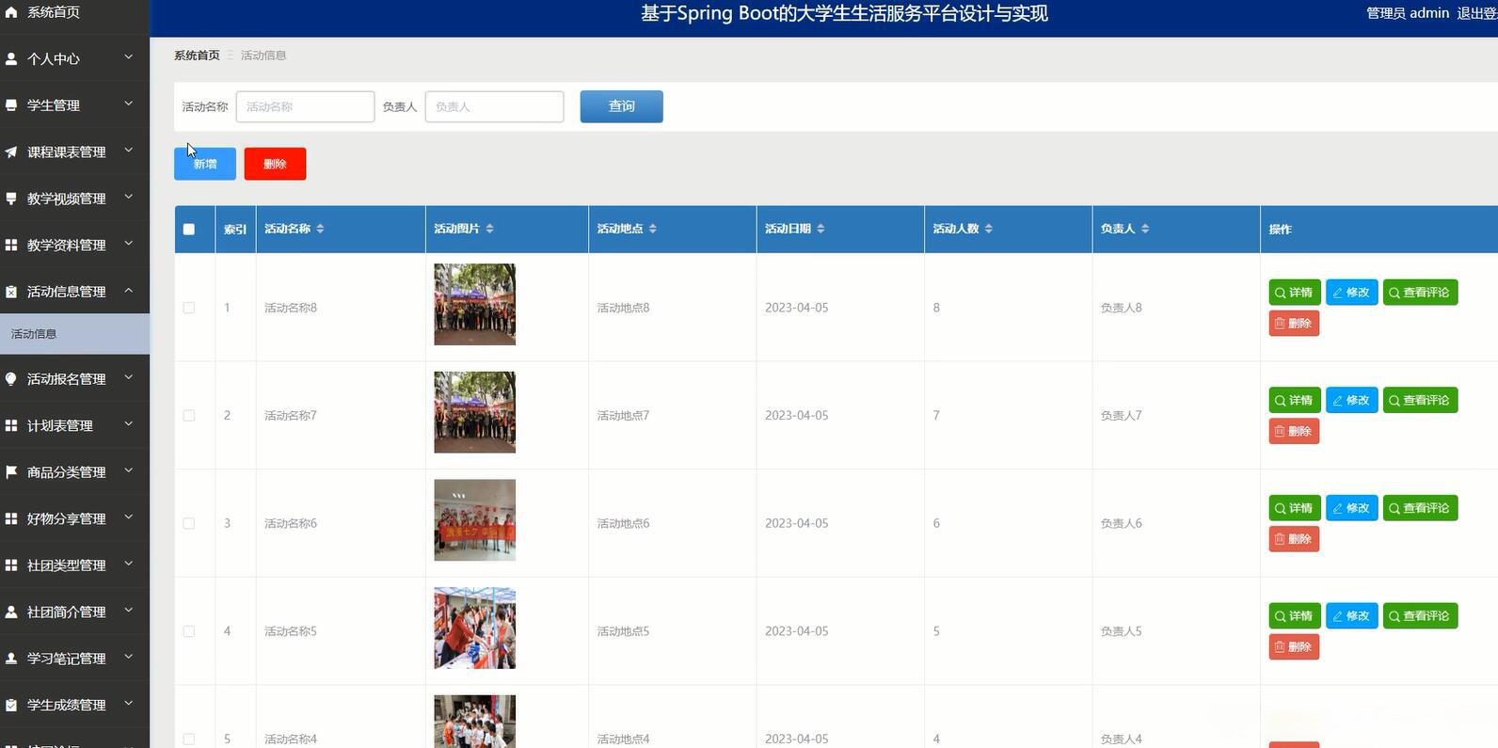Expand the 教学资料管理 menu chevron
1498x748 pixels.
click(x=129, y=244)
